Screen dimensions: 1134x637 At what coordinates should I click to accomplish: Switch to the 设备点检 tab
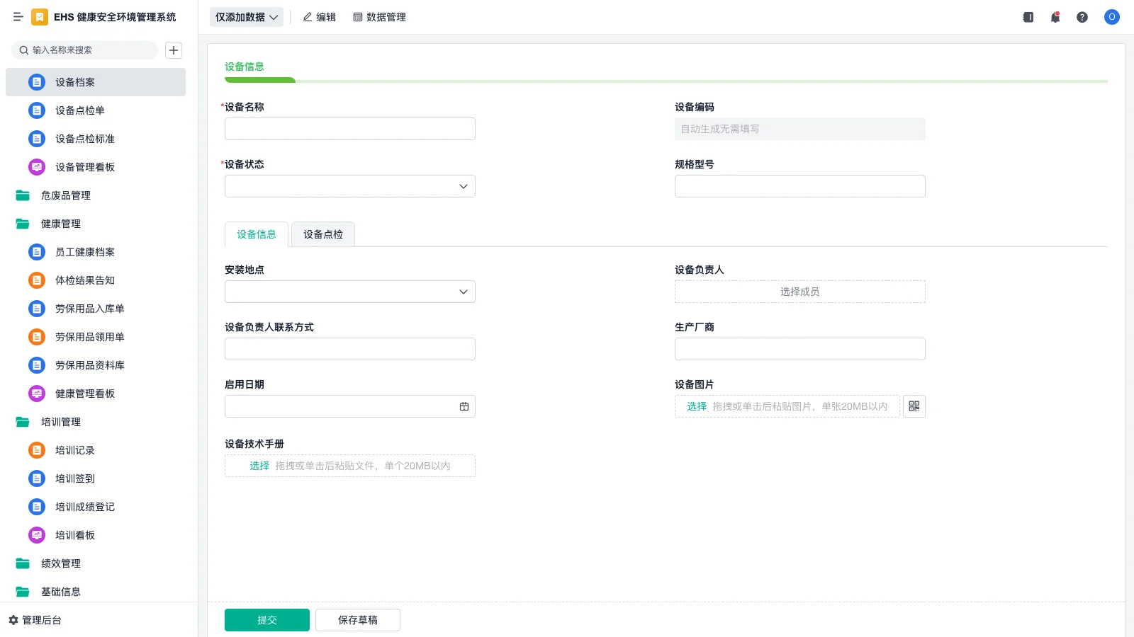(x=322, y=234)
